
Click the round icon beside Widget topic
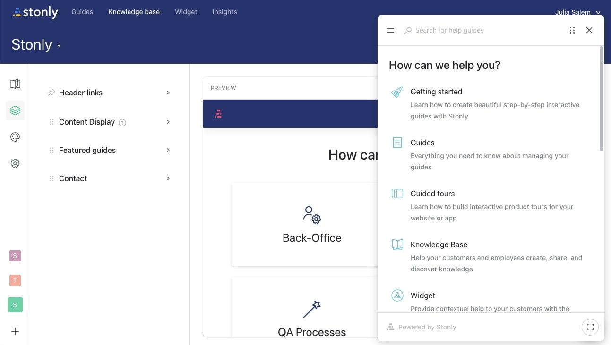[397, 295]
